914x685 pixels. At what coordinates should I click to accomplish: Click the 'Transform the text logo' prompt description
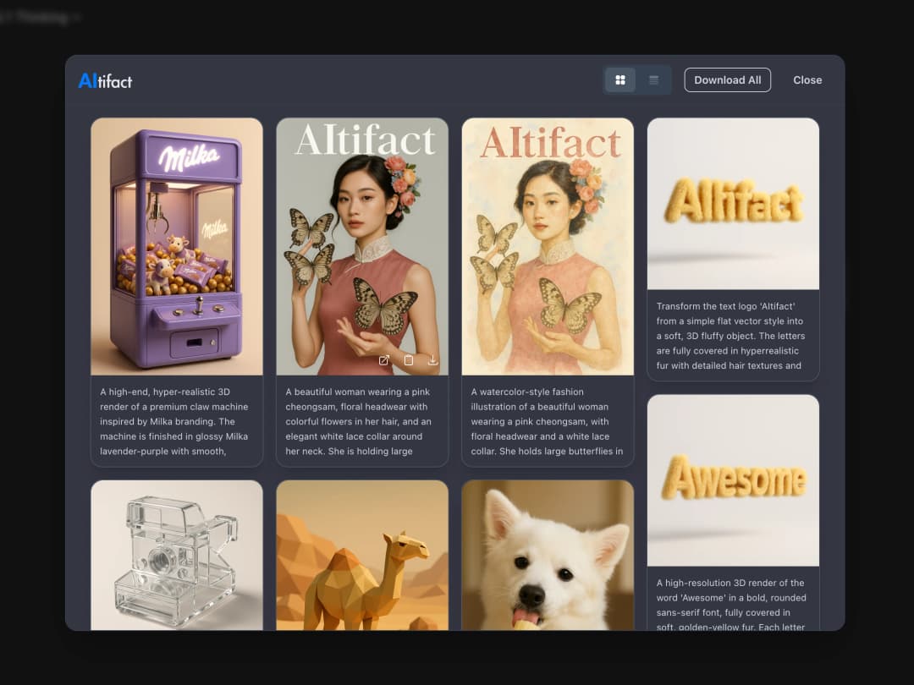coord(733,336)
